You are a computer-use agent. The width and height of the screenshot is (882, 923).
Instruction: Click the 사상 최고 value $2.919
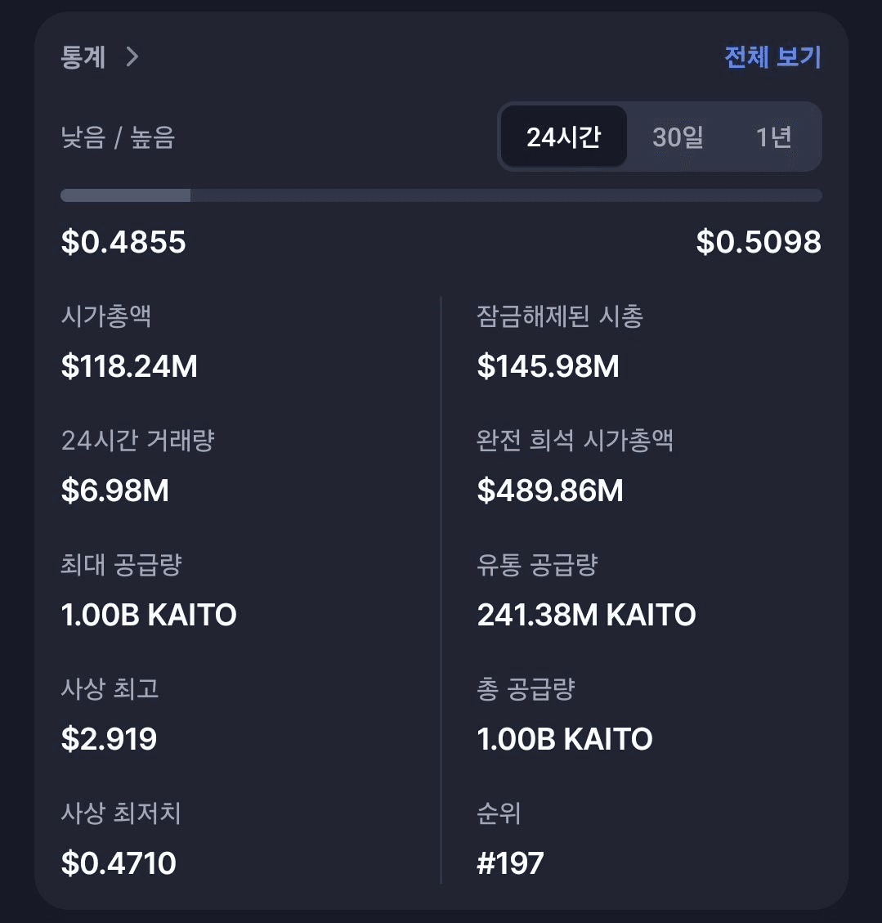click(109, 739)
